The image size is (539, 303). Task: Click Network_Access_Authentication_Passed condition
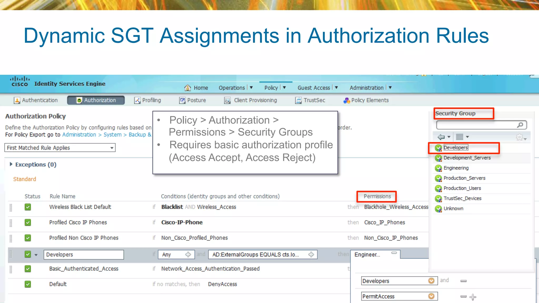click(210, 269)
